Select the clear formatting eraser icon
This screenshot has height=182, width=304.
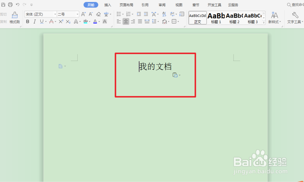click(x=98, y=14)
